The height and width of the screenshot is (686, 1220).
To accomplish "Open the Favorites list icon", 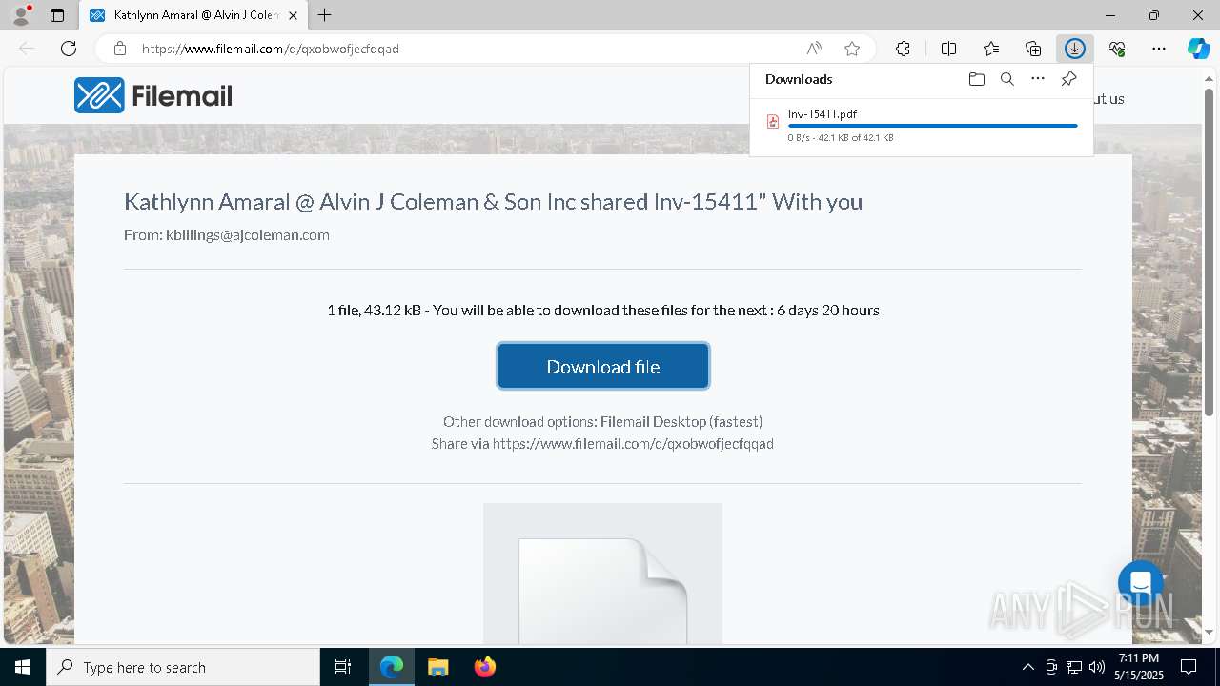I will [x=991, y=49].
